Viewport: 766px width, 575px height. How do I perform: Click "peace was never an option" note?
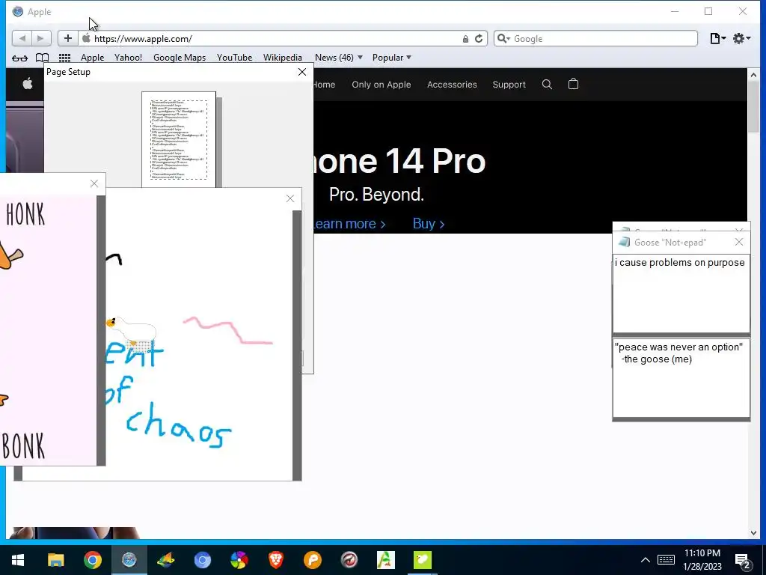tap(681, 378)
